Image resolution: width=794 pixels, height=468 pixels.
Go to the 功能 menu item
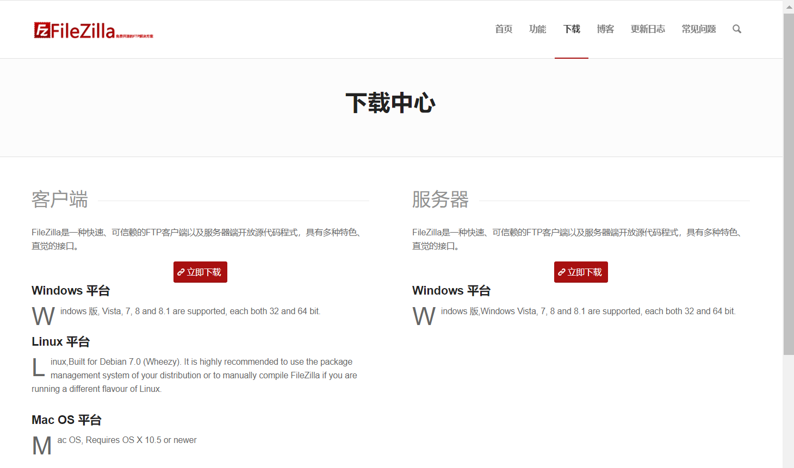(537, 29)
